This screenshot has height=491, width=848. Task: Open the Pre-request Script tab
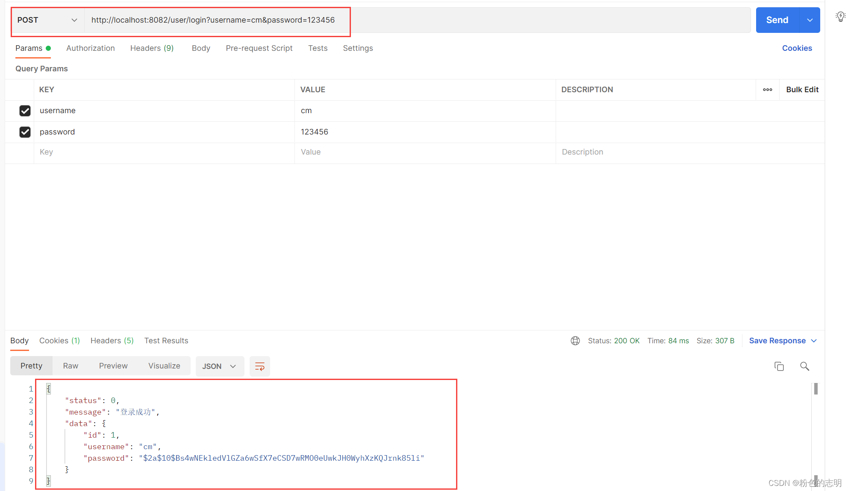259,48
